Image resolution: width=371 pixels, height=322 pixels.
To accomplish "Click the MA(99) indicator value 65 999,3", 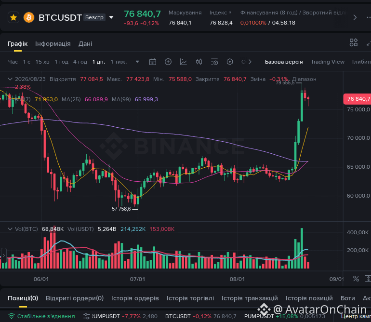I will click(146, 99).
